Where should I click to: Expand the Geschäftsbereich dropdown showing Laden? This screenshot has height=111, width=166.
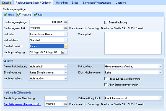point(66,46)
